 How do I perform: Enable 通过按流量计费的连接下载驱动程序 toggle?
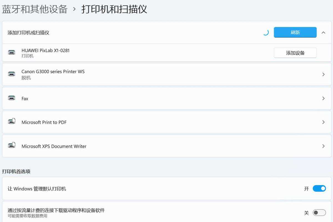tap(319, 213)
